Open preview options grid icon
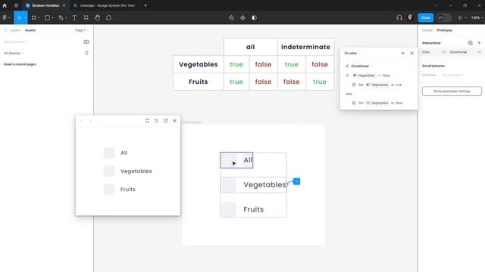 (147, 121)
